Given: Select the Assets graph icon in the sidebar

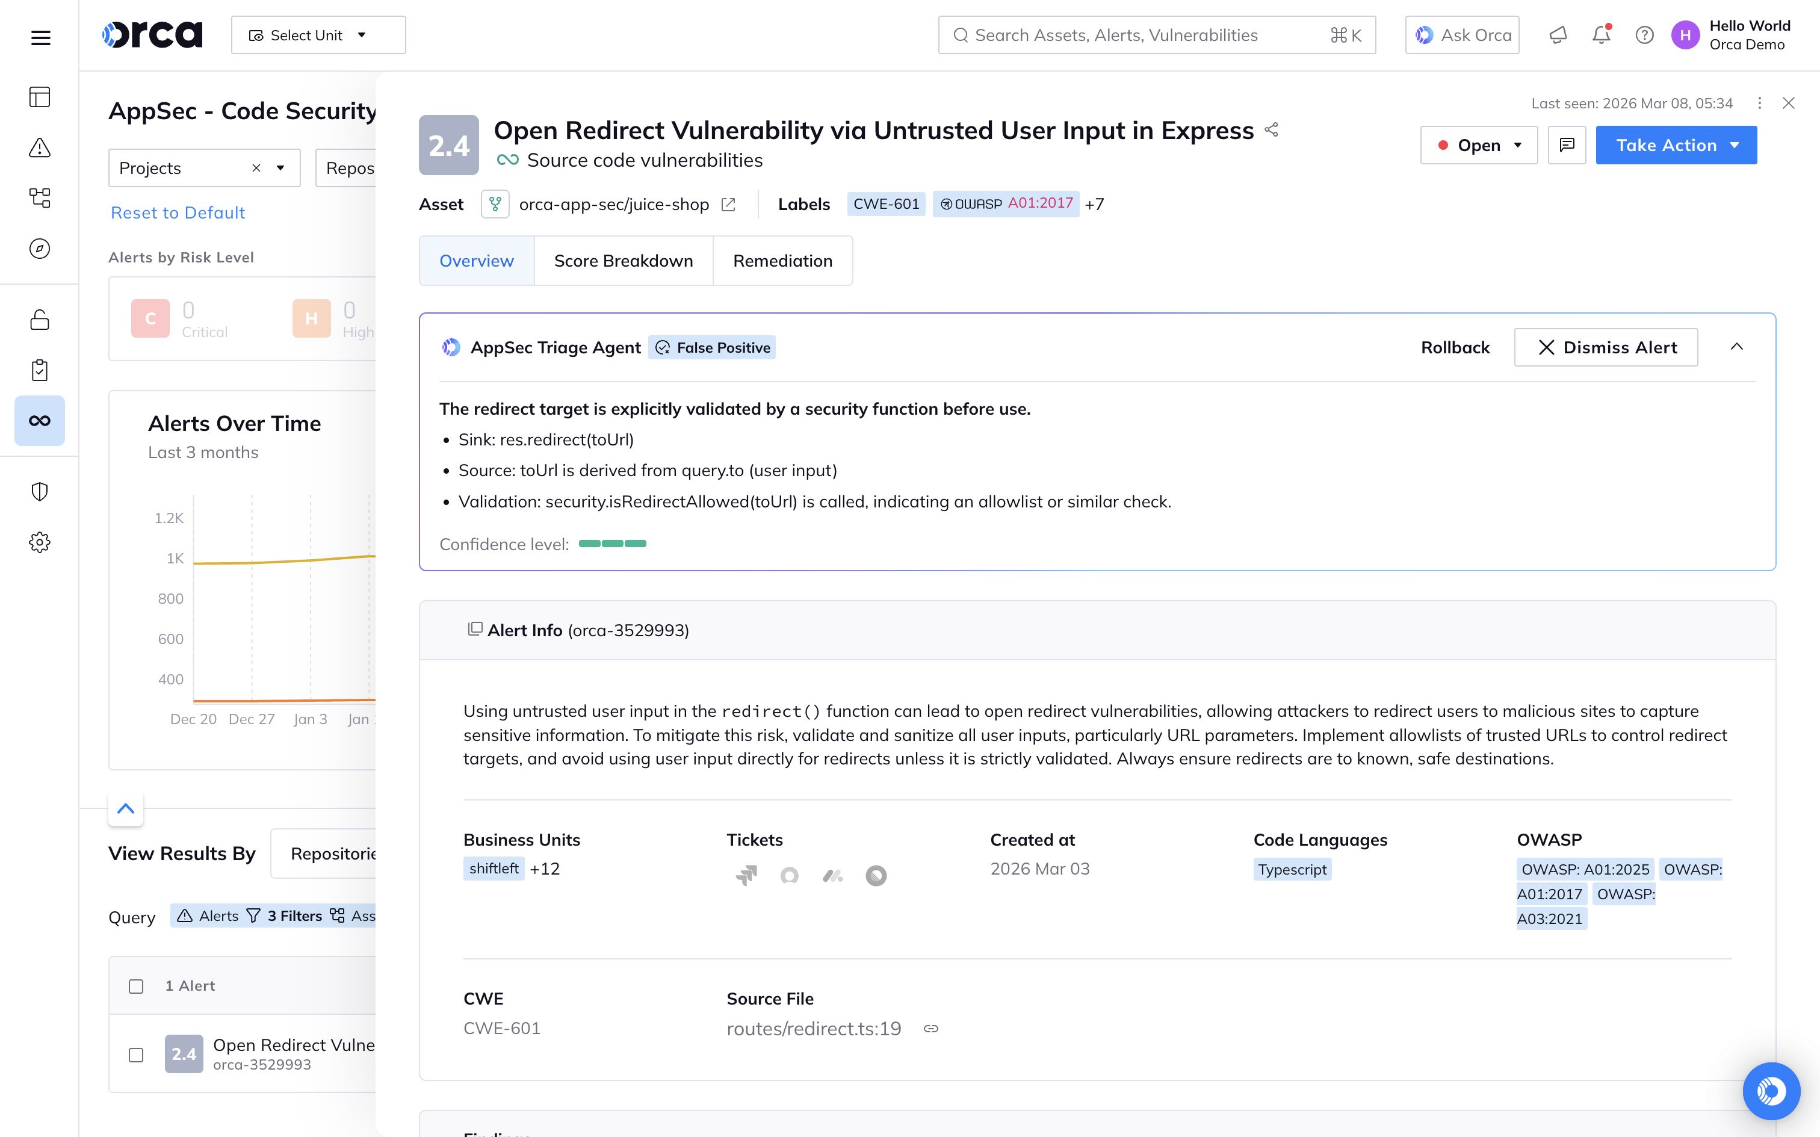Looking at the screenshot, I should tap(39, 198).
